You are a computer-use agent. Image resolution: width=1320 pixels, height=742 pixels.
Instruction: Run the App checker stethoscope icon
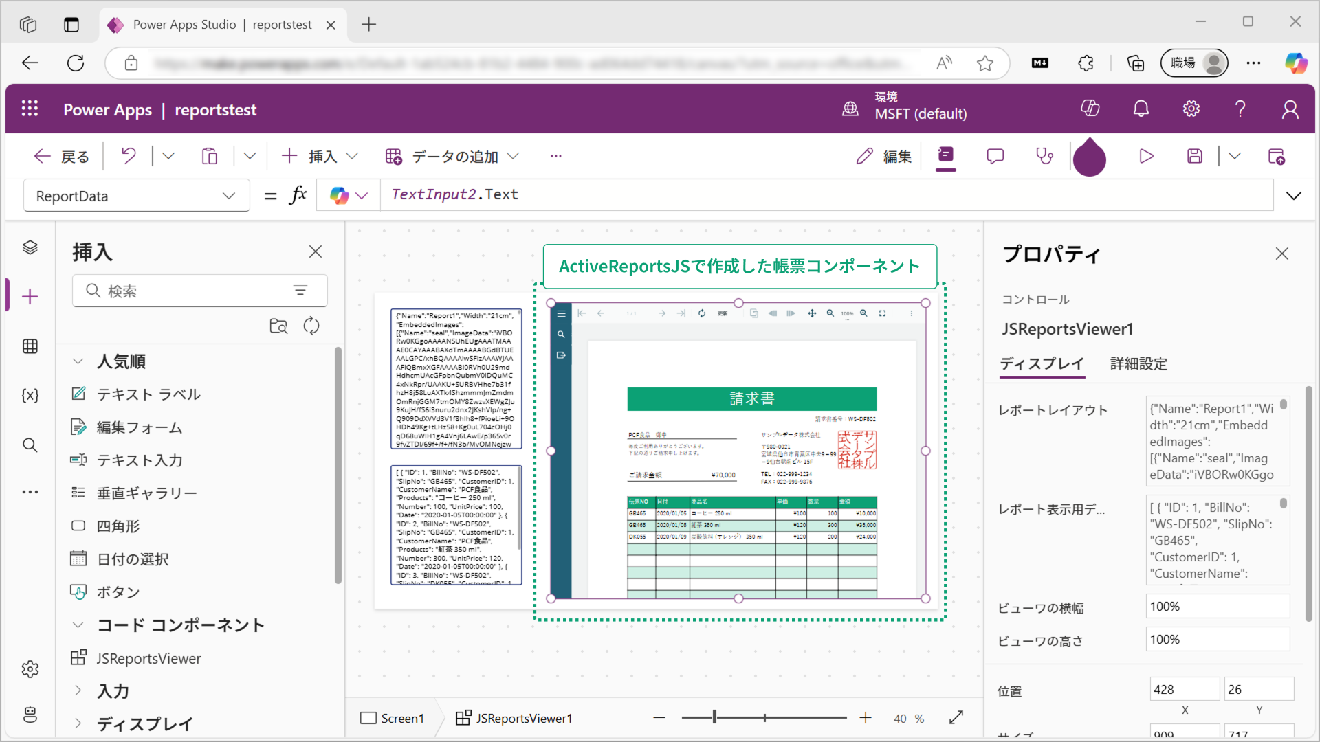point(1044,157)
